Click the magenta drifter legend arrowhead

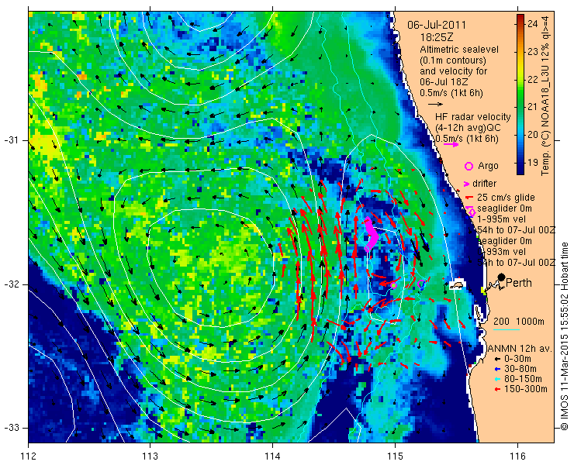pos(466,184)
